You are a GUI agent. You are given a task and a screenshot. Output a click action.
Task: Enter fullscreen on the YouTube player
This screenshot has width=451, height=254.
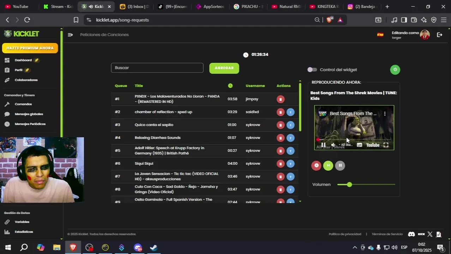coord(386,145)
